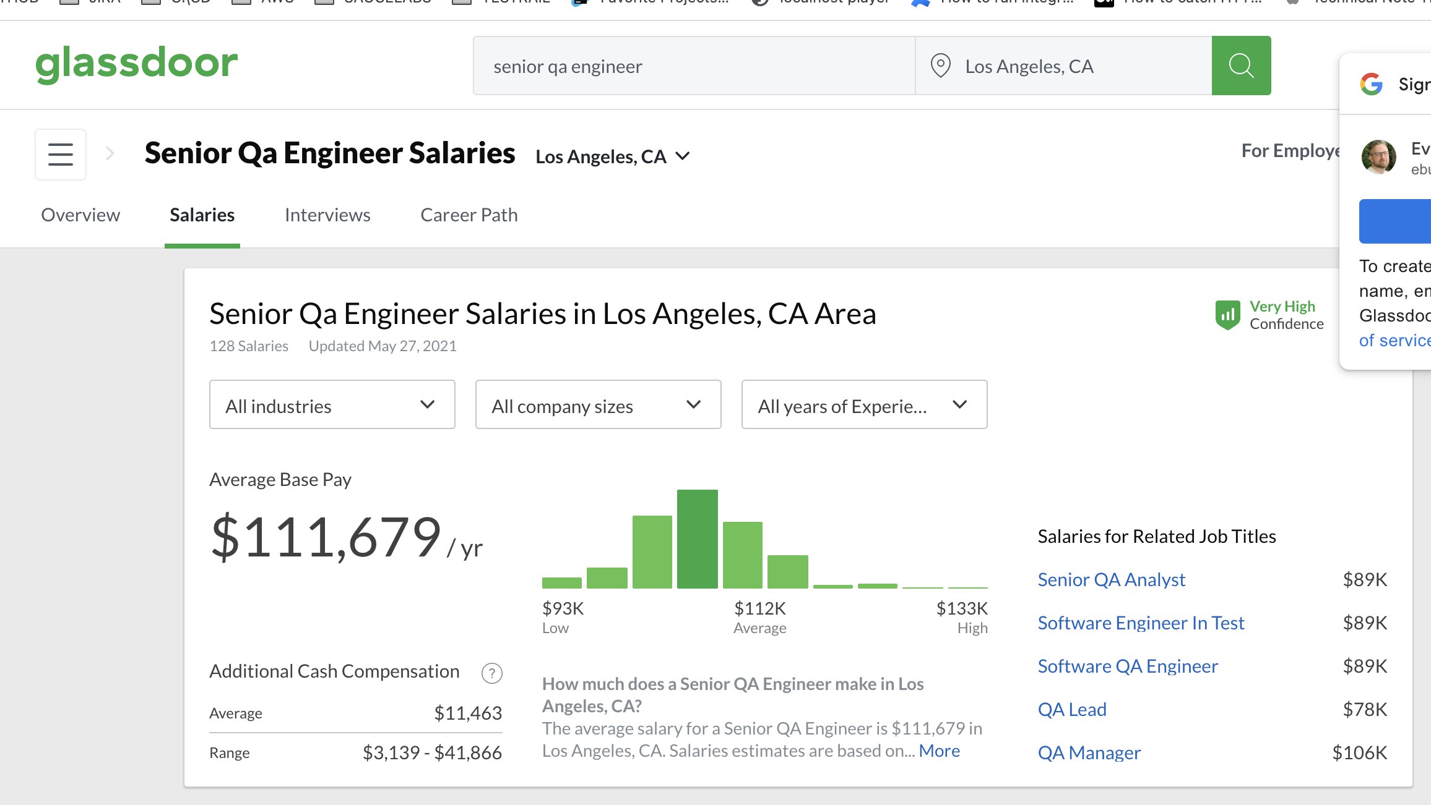Open the Software Engineer In Test link
Viewport: 1431px width, 805px height.
tap(1141, 623)
